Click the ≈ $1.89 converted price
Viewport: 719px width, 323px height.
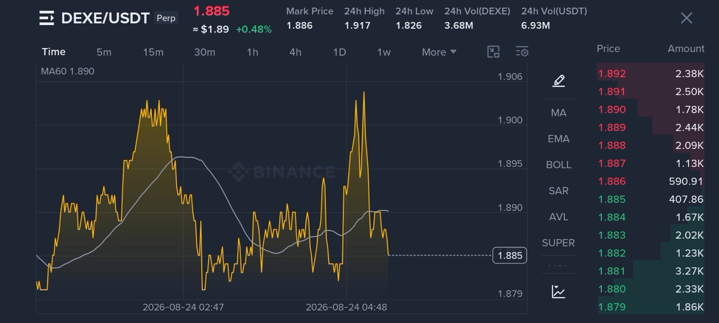(211, 29)
